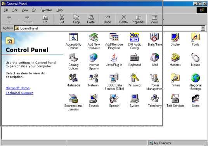208x146 pixels.
Task: Open the View menu
Action: tap(25, 10)
